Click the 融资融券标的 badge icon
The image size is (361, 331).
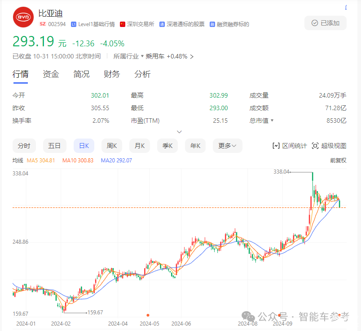(x=212, y=24)
